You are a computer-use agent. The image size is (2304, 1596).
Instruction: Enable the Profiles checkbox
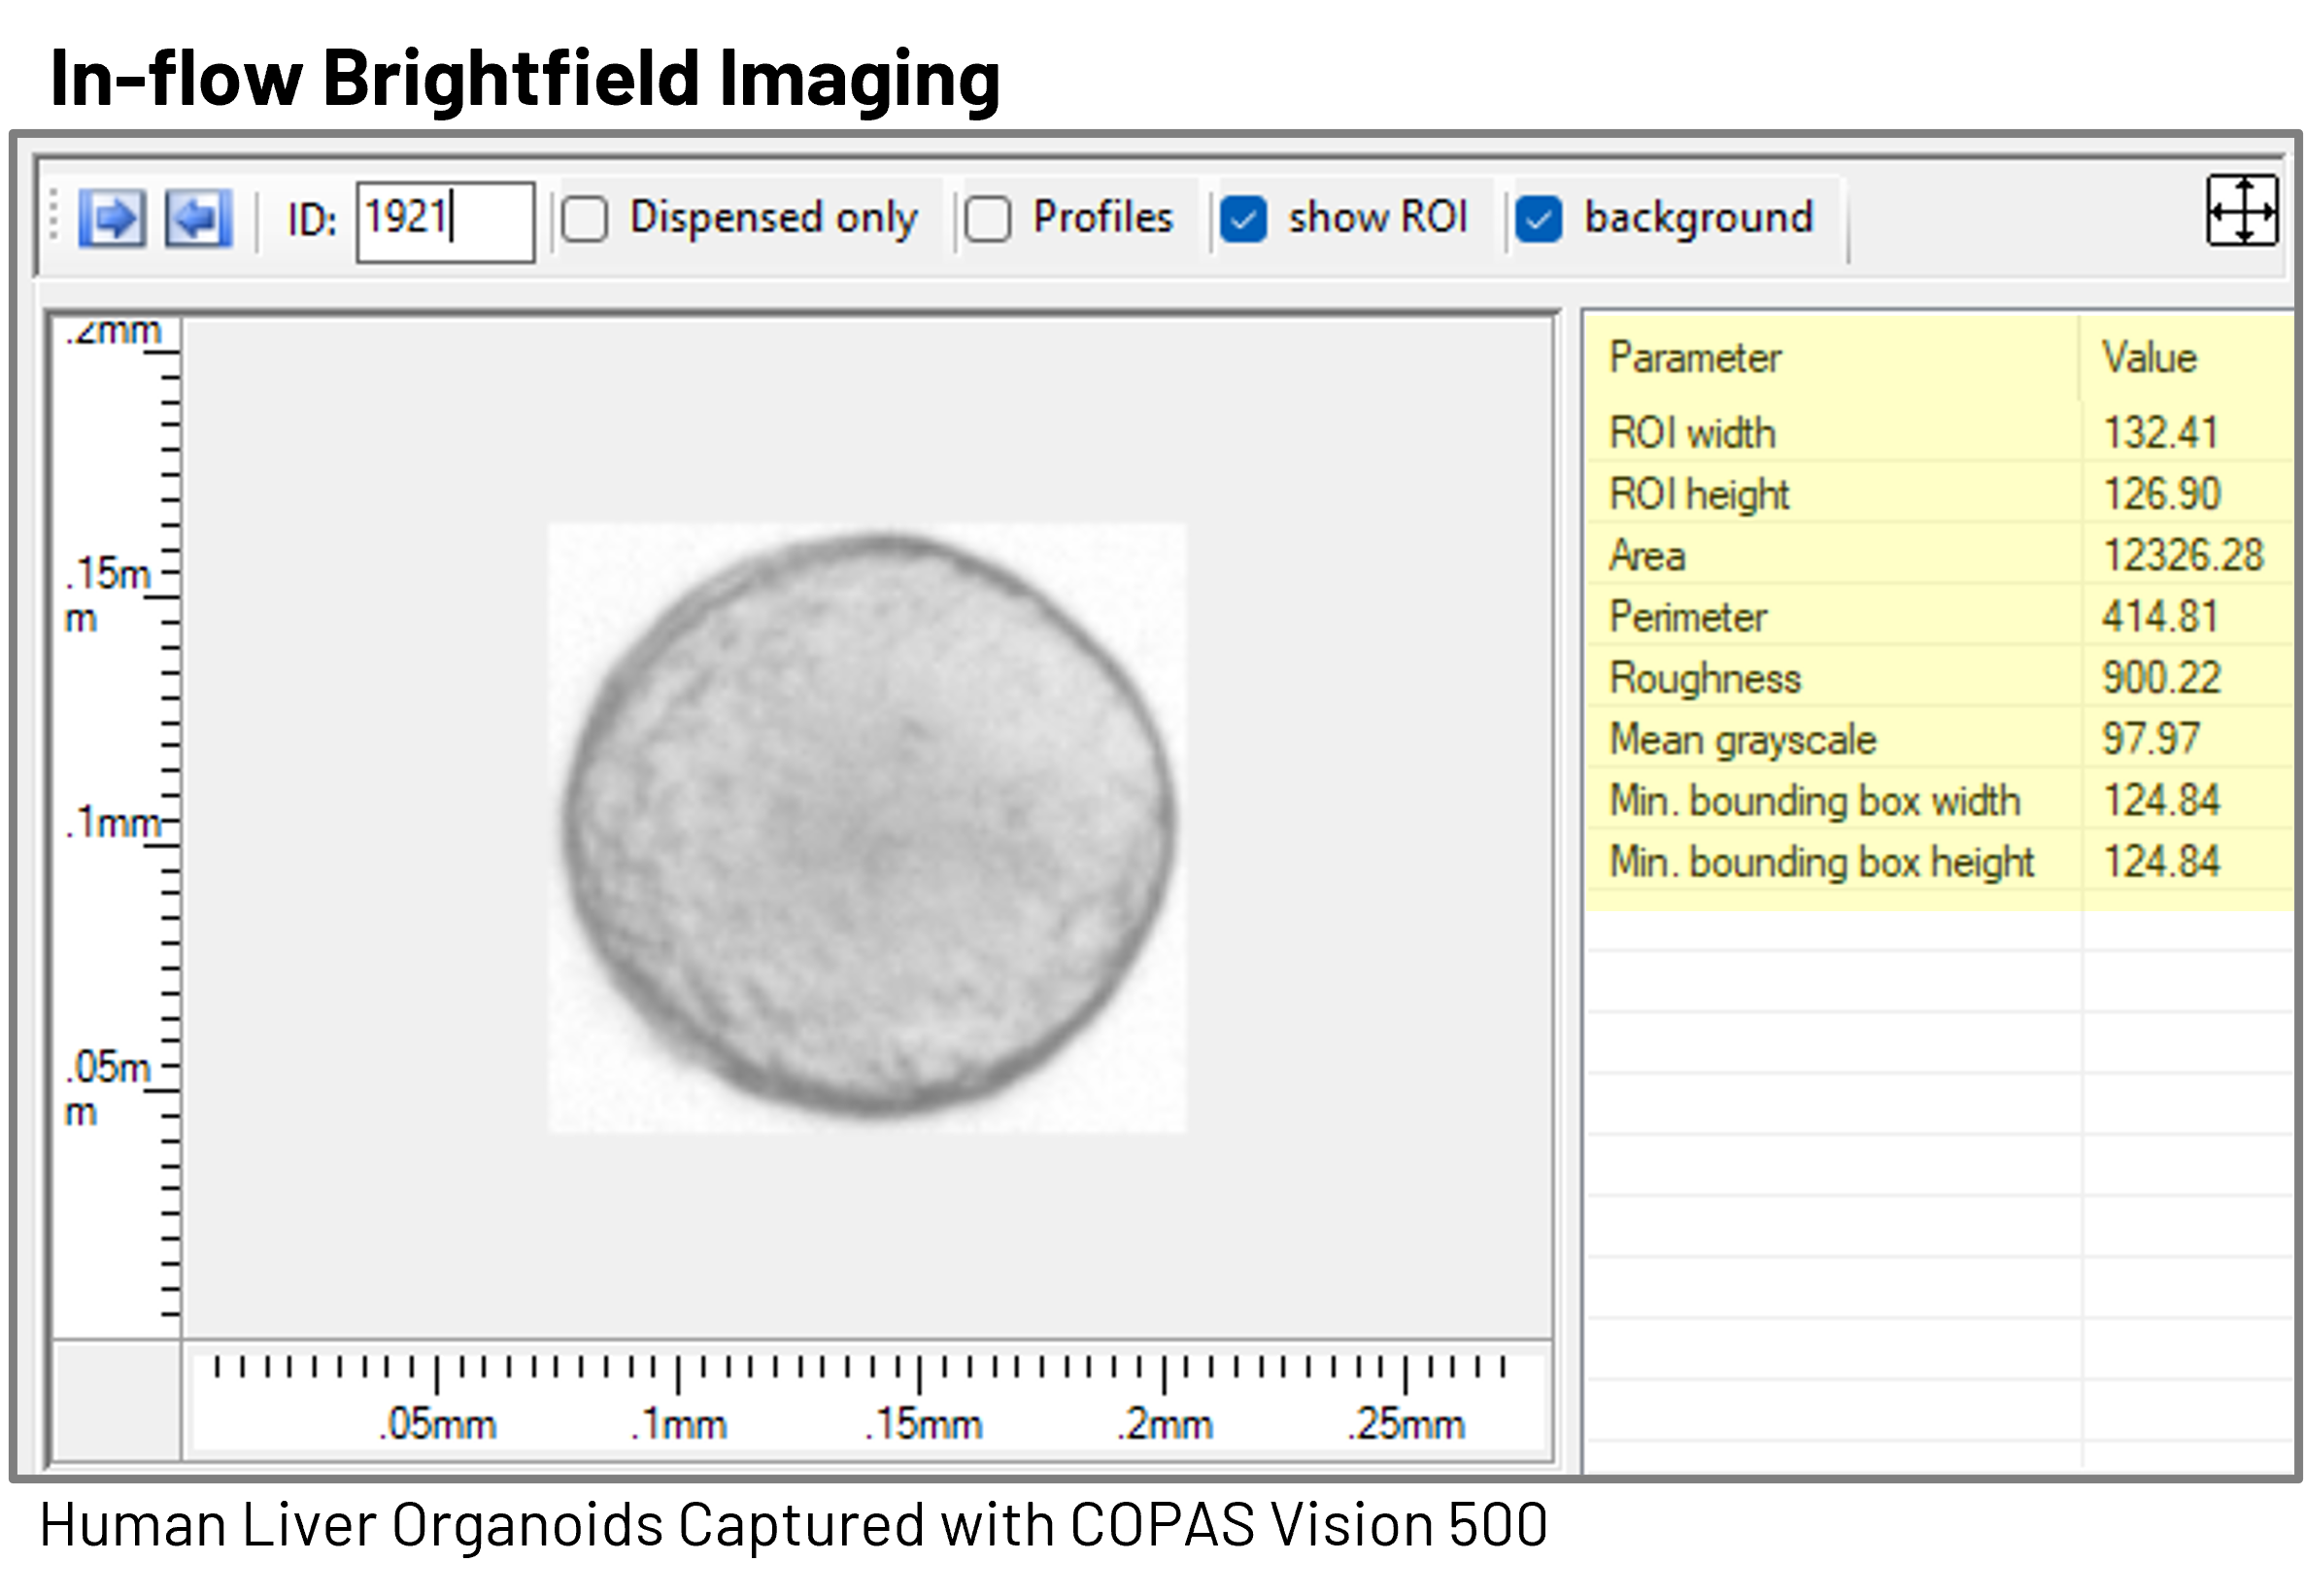pyautogui.click(x=988, y=219)
